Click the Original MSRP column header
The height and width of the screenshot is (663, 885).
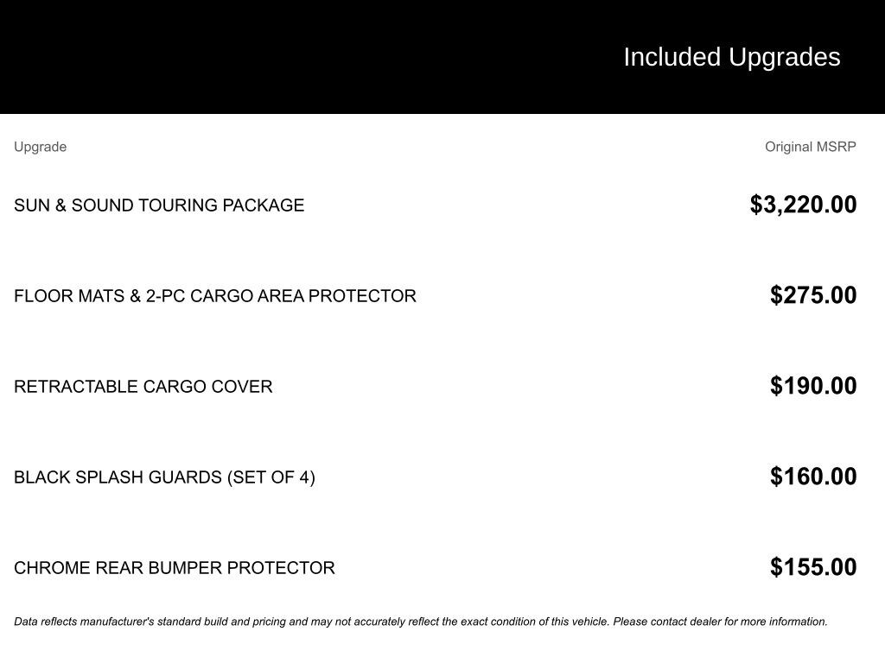[810, 147]
